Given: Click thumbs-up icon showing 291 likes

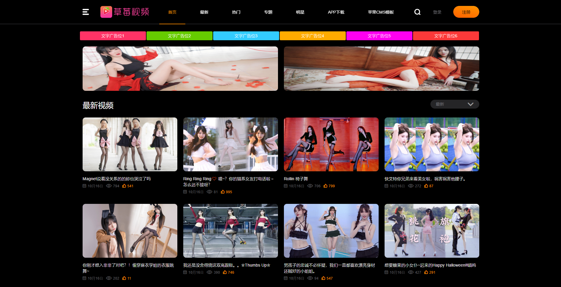Looking at the screenshot, I should click(x=426, y=272).
